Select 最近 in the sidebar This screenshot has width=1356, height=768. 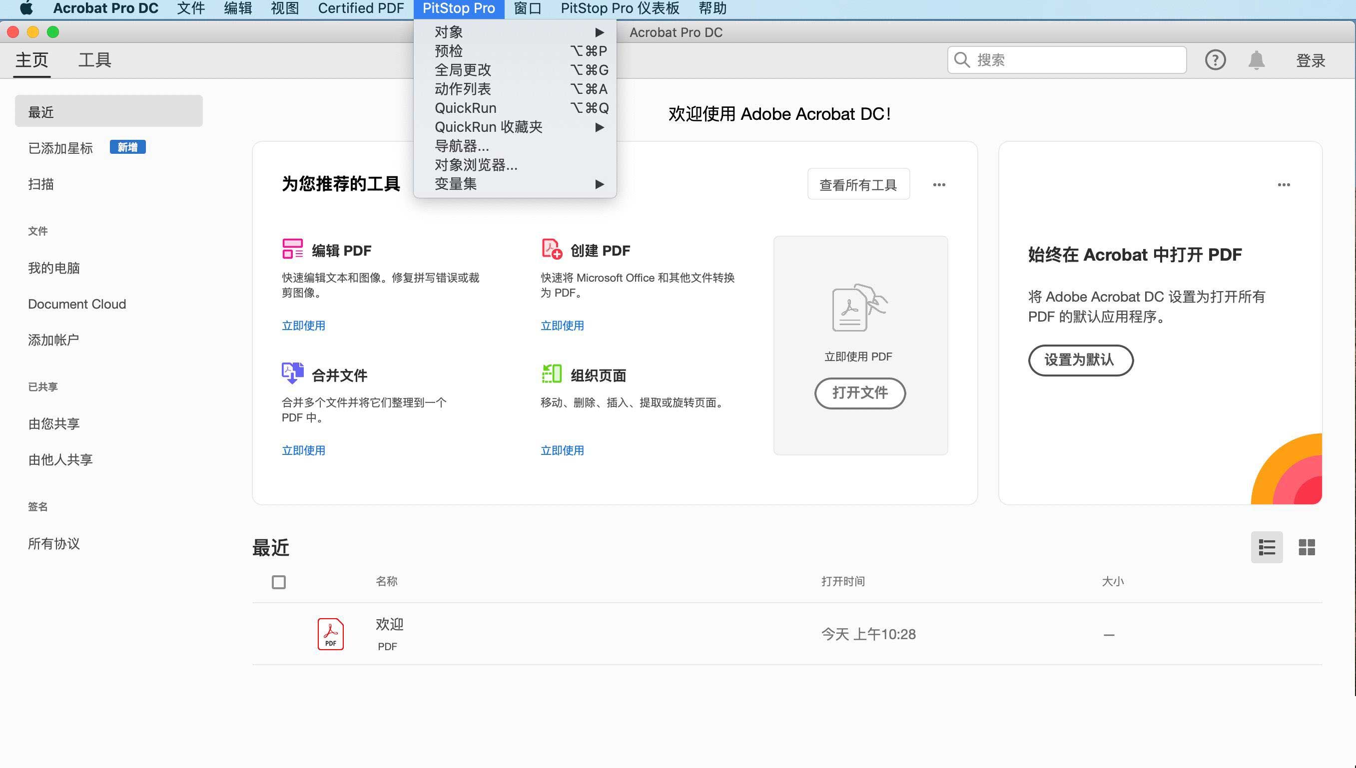(109, 111)
